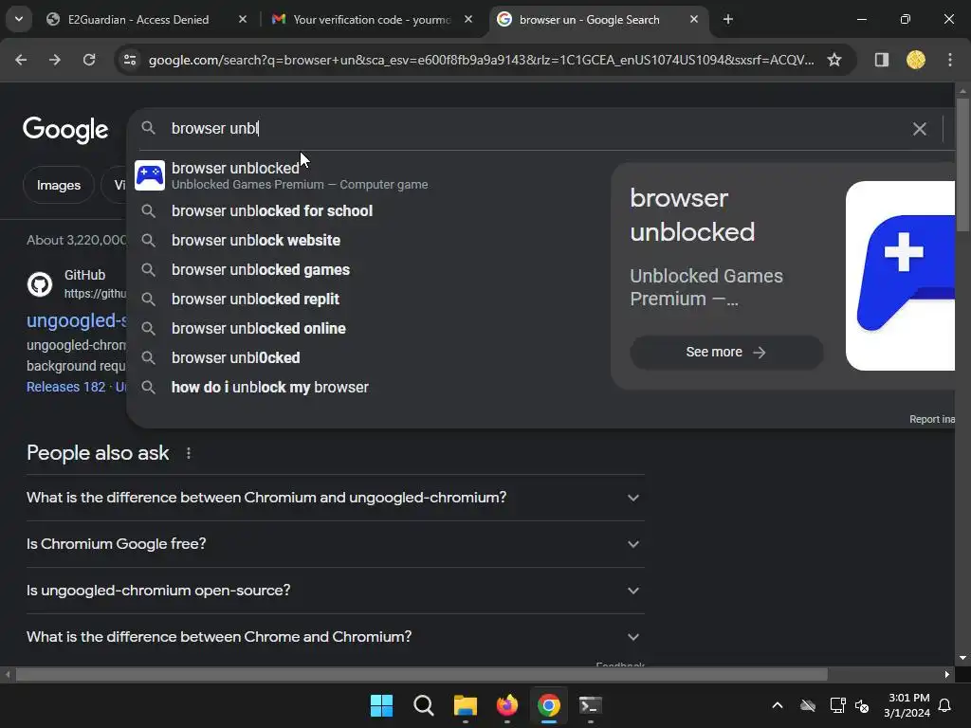Open the 'Releases 182' link
Screen dimensions: 971x728
click(66, 387)
